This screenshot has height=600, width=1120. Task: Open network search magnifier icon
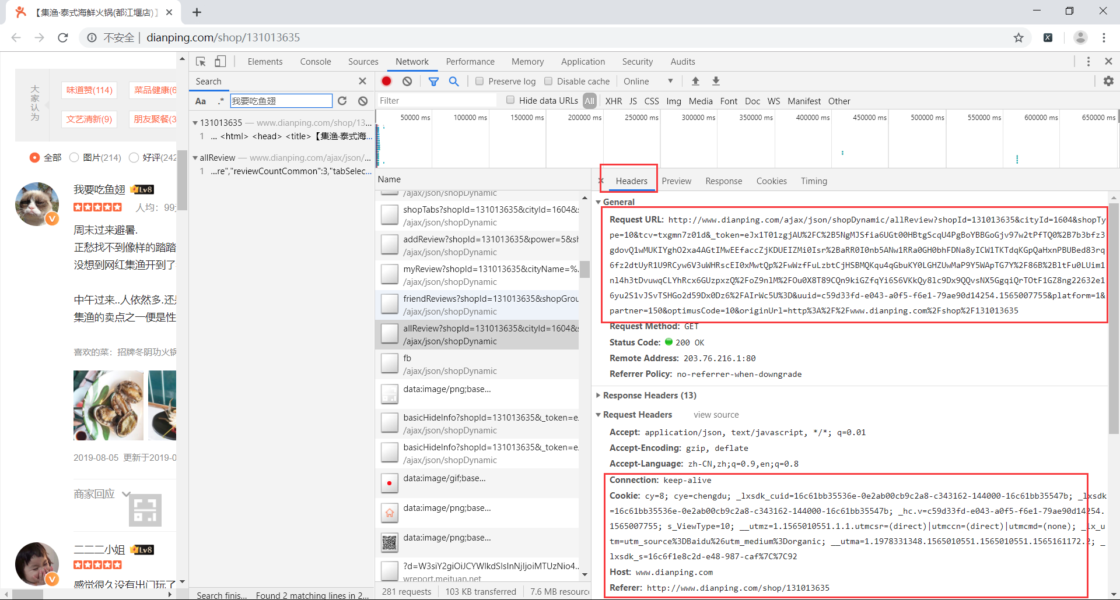click(x=453, y=82)
